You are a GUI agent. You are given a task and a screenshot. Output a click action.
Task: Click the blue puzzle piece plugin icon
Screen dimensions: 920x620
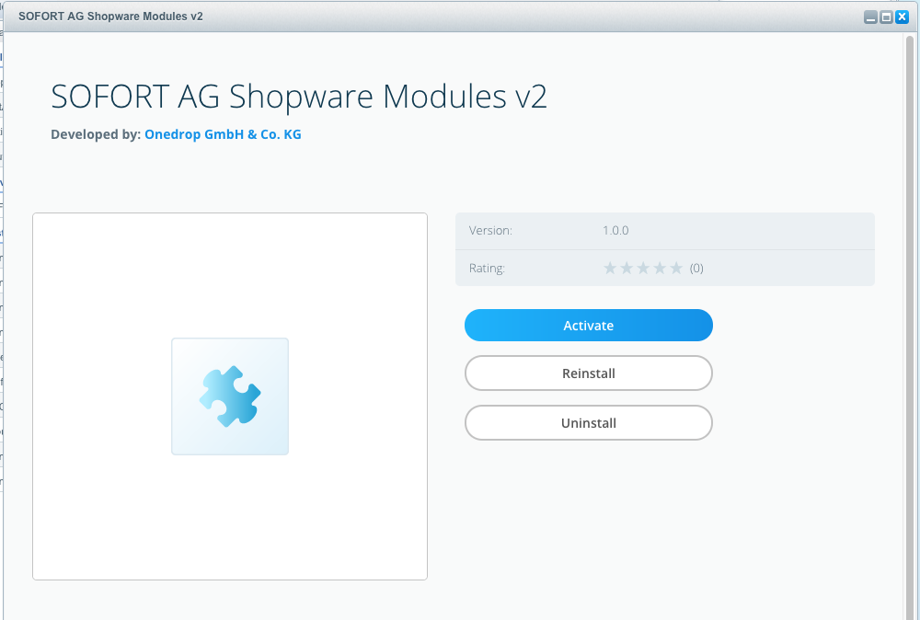pyautogui.click(x=230, y=396)
